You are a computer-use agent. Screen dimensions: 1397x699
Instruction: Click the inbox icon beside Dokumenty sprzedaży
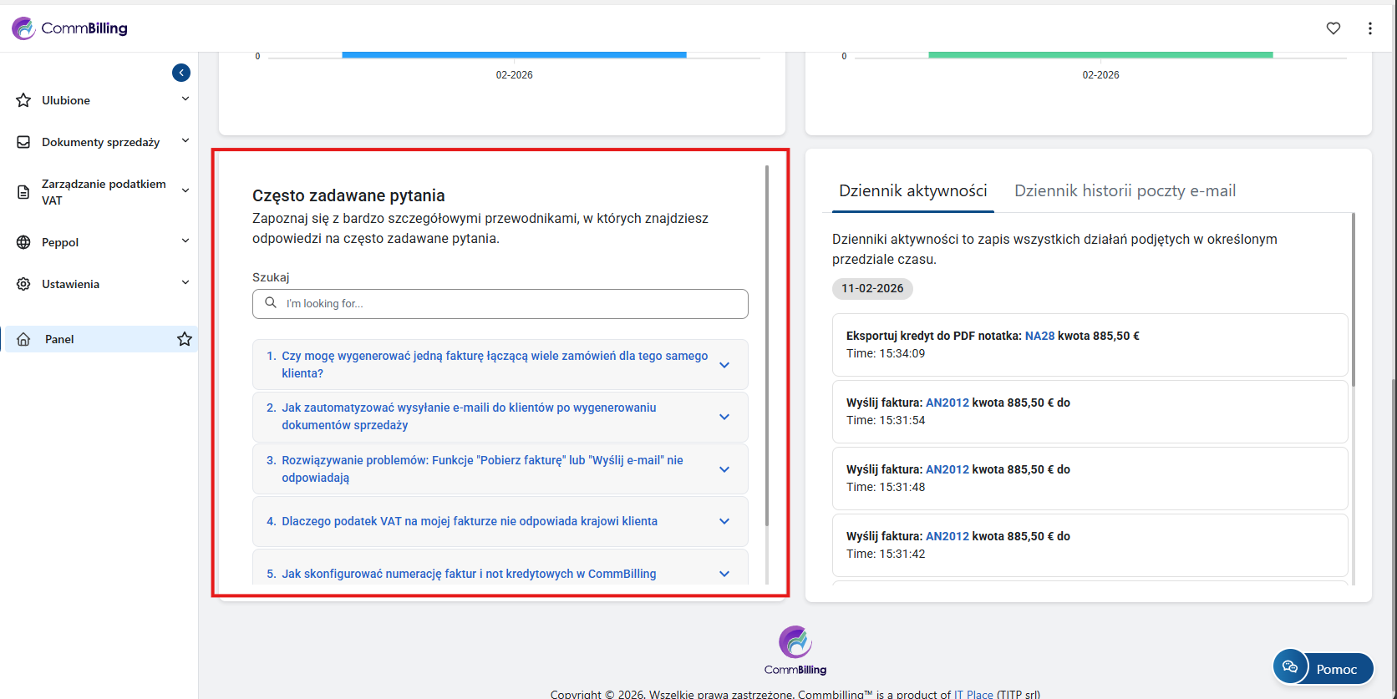(x=23, y=142)
